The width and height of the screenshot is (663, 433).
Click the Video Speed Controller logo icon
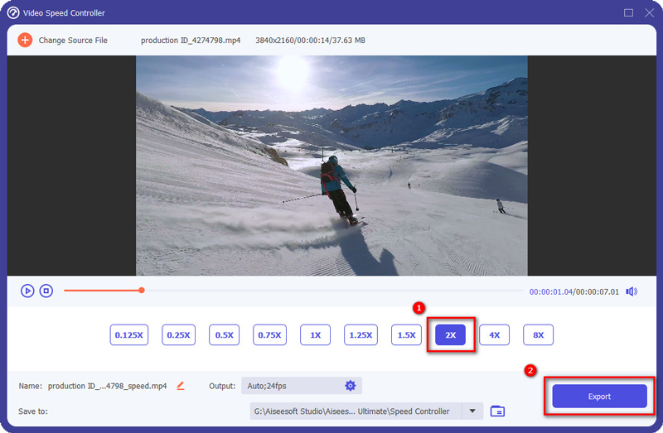[12, 12]
